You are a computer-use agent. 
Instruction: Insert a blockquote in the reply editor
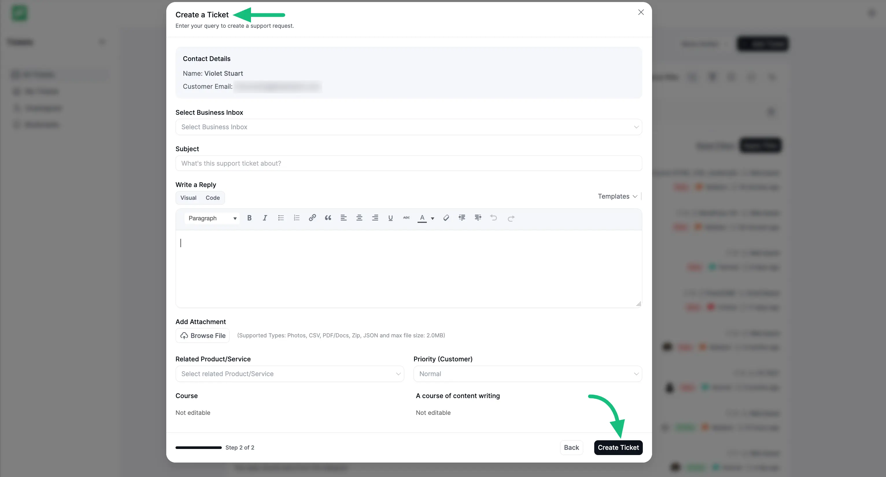[328, 218]
